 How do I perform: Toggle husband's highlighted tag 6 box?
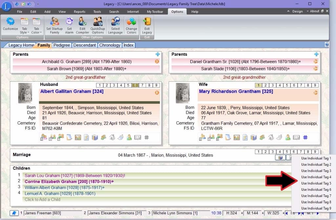click(135, 85)
